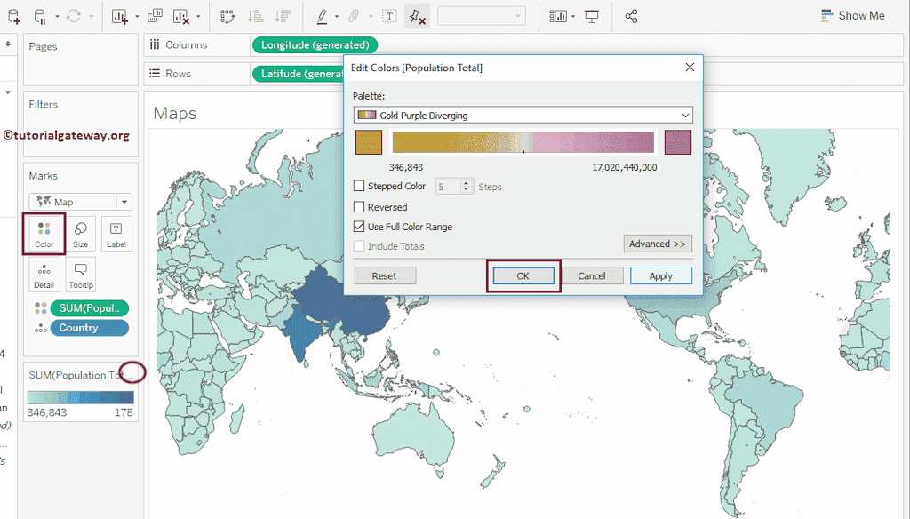Click the Advanced button in Edit Colors
The width and height of the screenshot is (910, 519).
(658, 244)
